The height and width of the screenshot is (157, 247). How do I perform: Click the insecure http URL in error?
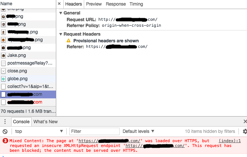pos(155,146)
